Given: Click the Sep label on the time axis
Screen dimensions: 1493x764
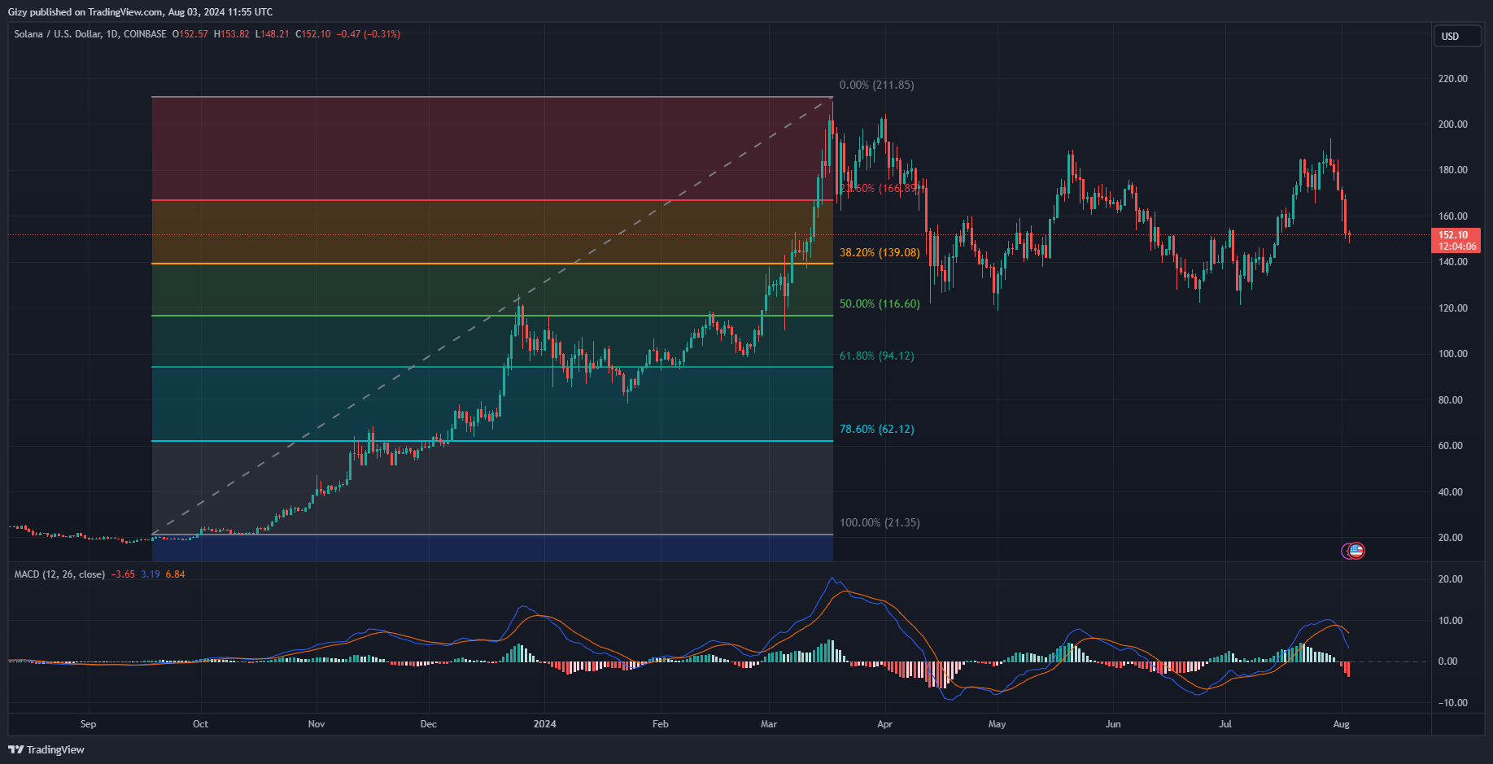Looking at the screenshot, I should [88, 724].
